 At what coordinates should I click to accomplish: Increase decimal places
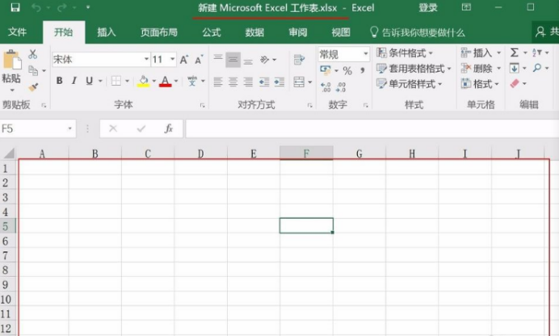[326, 87]
